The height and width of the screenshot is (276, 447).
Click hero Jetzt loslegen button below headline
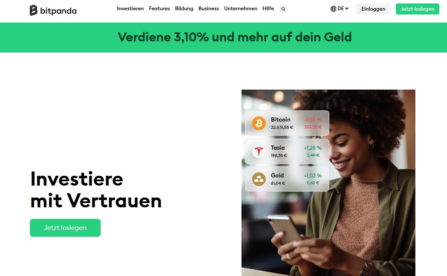[65, 227]
